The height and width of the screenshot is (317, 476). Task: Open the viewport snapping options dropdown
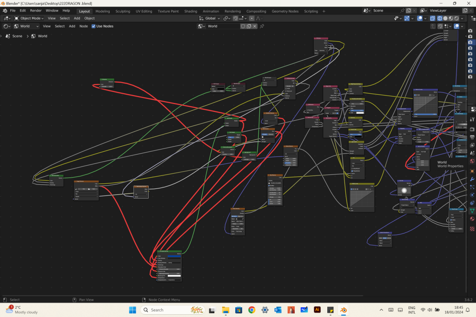pyautogui.click(x=243, y=18)
